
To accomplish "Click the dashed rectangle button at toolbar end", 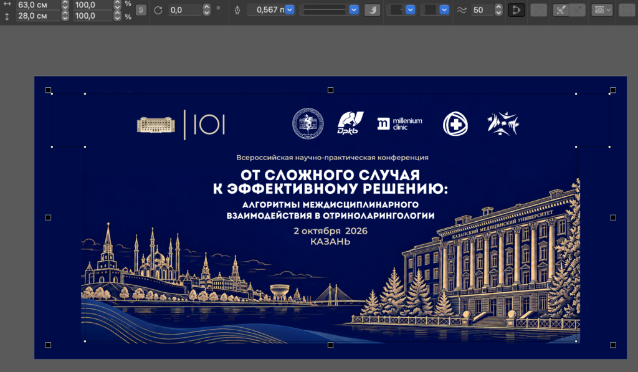I will point(627,10).
